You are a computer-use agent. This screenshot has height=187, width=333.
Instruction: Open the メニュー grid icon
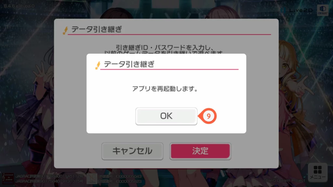pyautogui.click(x=317, y=172)
